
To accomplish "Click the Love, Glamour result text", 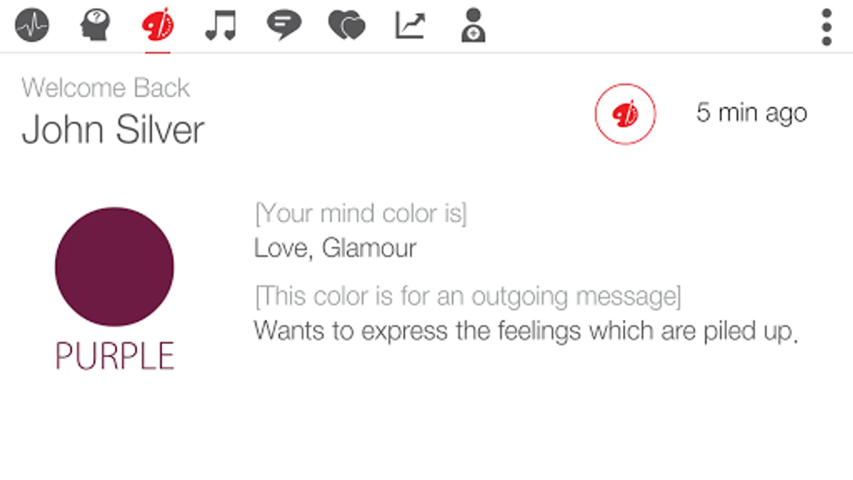I will coord(335,248).
